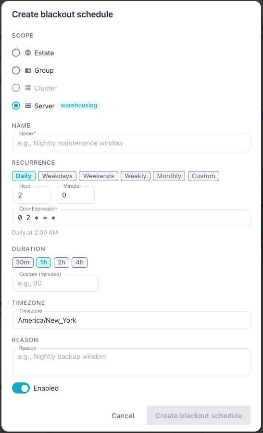Focus the Name input field
Viewport: 263px width, 433px height.
pyautogui.click(x=131, y=143)
